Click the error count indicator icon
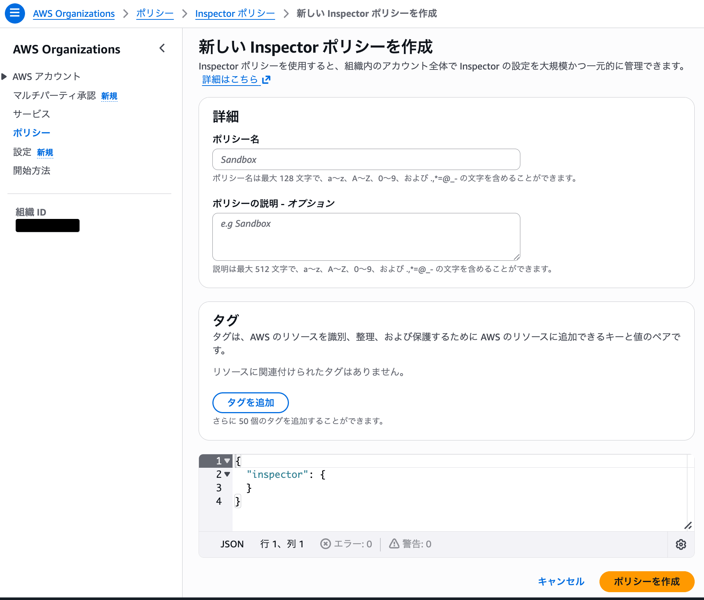The width and height of the screenshot is (704, 600). pos(325,544)
